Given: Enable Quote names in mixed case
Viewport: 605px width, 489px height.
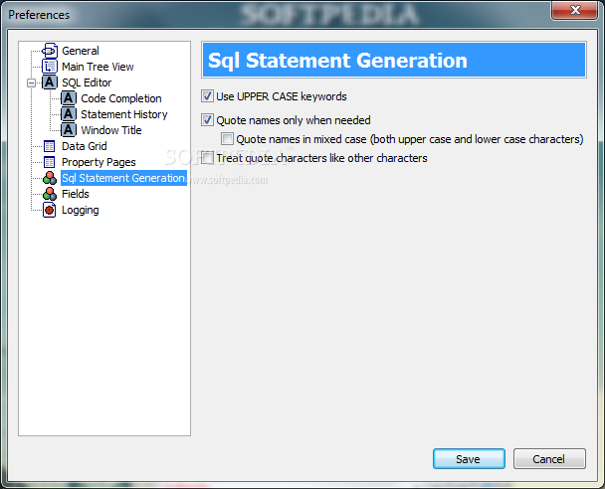Looking at the screenshot, I should click(227, 139).
